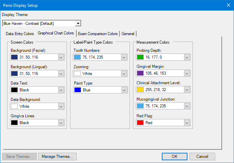234x163 pixels.
Task: Open the Exam Comparison Colors tab
Action: [x=98, y=34]
